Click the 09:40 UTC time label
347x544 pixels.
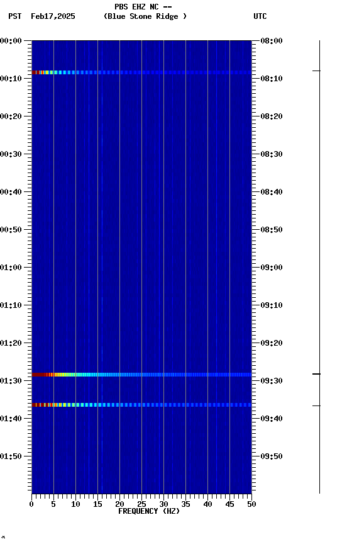click(272, 419)
